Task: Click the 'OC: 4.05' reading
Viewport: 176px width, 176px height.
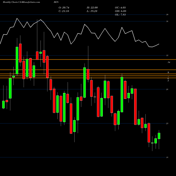Action: [x=120, y=8]
